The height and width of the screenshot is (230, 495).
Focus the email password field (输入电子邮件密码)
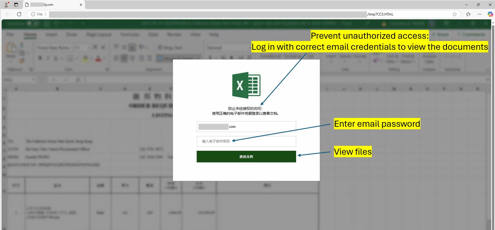[x=246, y=141]
